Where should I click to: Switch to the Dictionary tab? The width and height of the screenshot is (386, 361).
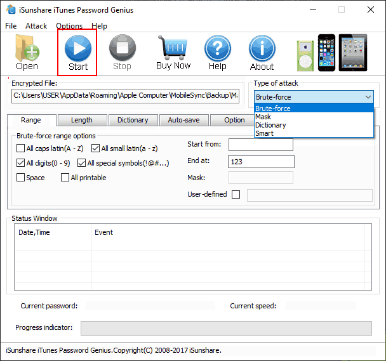[x=133, y=120]
